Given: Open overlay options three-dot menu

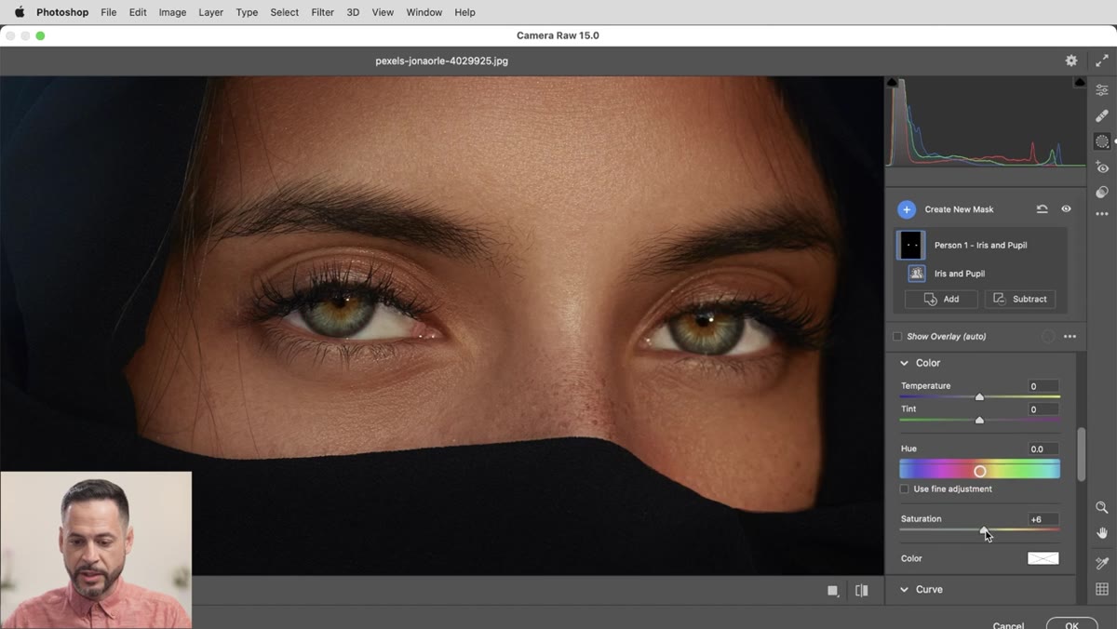Looking at the screenshot, I should [x=1070, y=336].
